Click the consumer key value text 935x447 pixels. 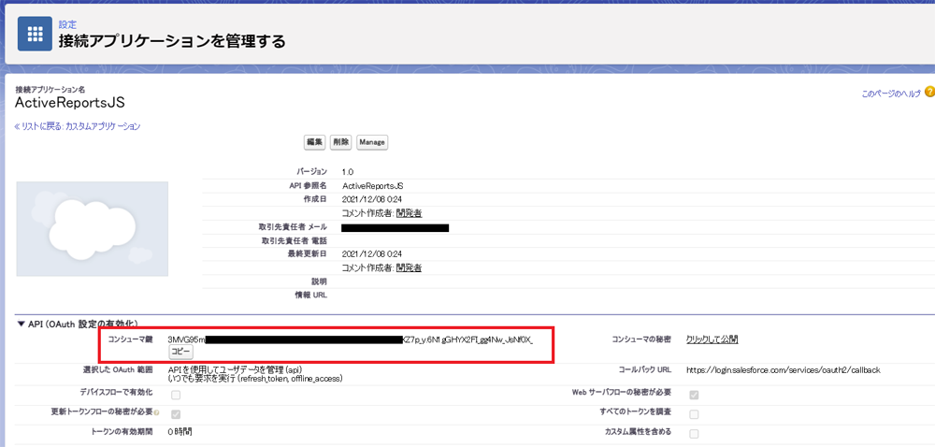click(351, 339)
